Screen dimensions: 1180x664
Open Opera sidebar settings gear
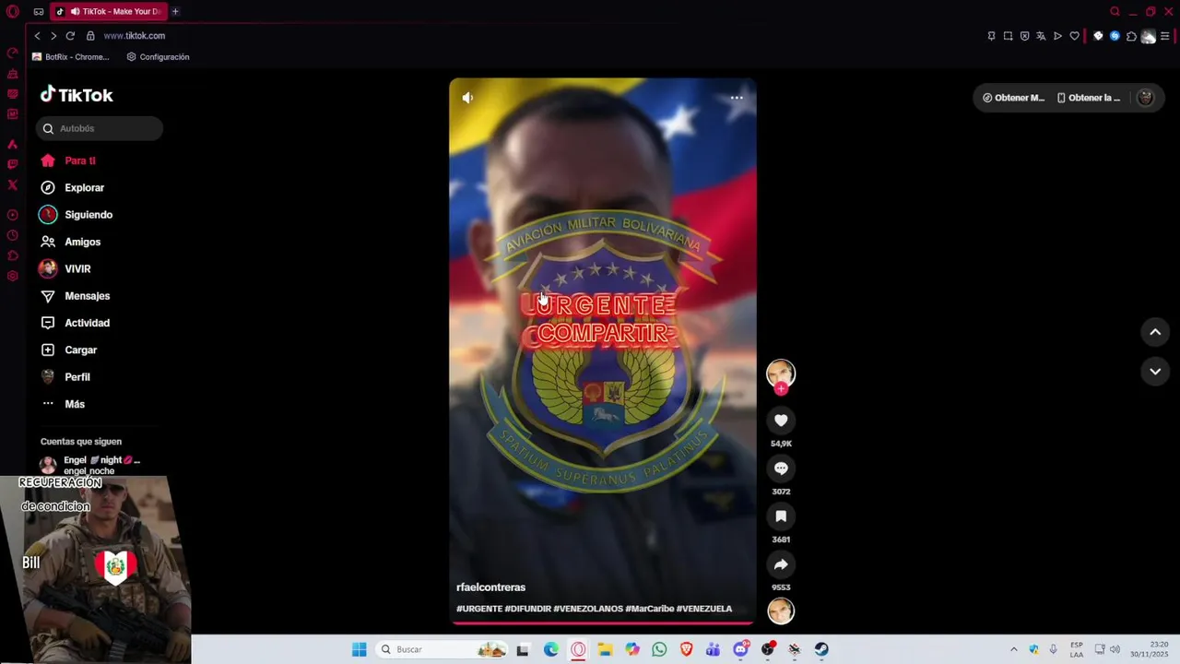(x=12, y=276)
